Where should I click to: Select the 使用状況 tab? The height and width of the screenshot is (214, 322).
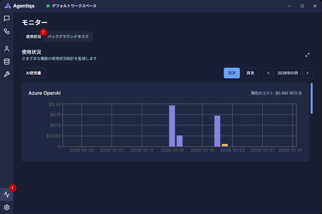pos(34,37)
